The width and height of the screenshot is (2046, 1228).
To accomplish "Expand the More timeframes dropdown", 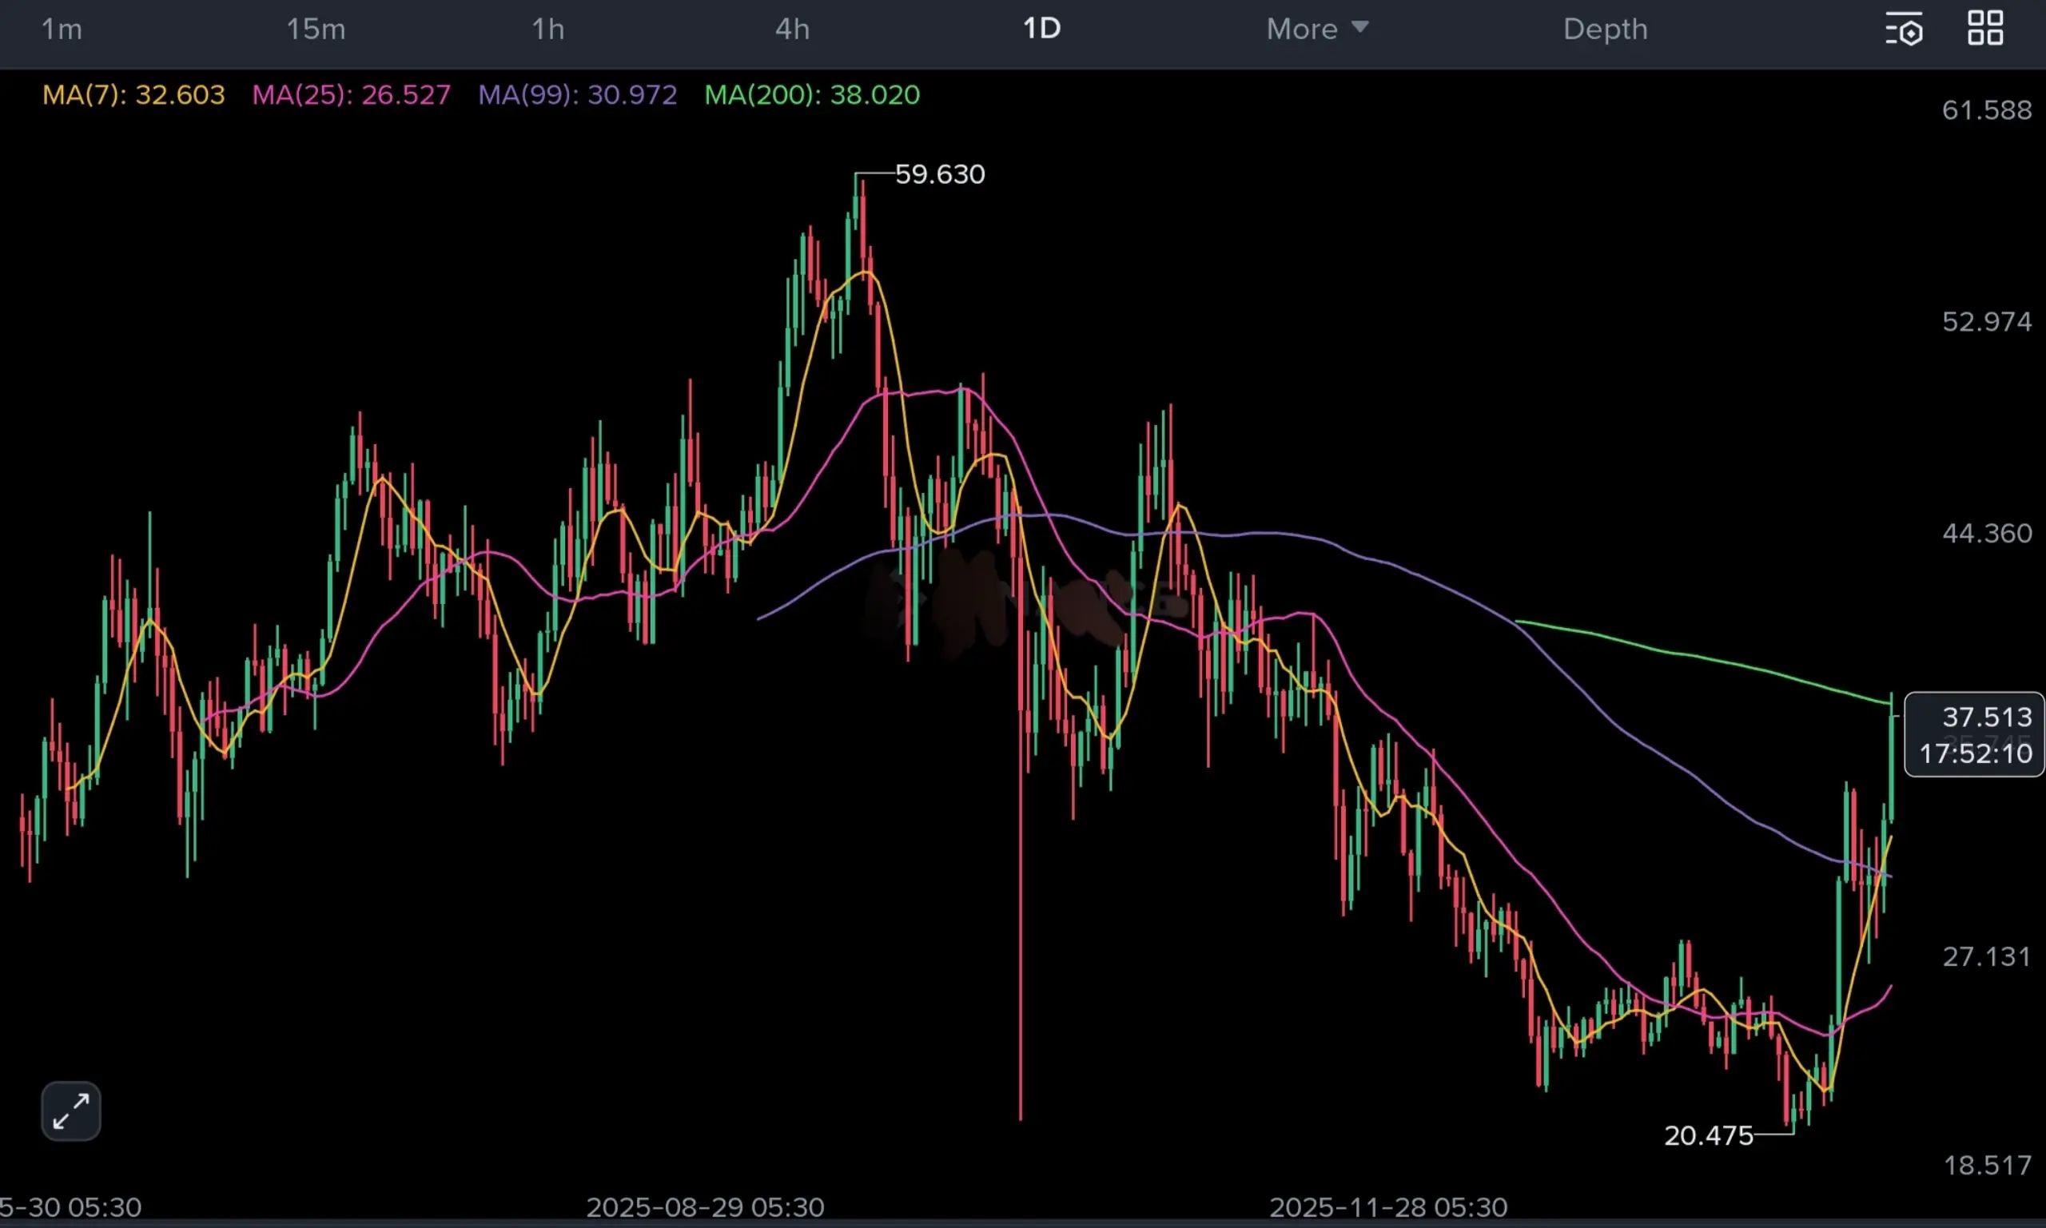I will (1302, 30).
